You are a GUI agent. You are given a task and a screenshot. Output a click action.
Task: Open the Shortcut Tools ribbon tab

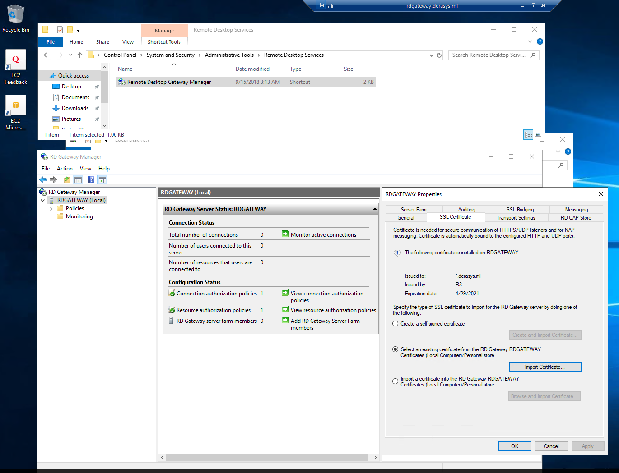point(164,42)
